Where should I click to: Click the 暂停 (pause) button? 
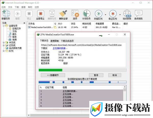click(96, 75)
